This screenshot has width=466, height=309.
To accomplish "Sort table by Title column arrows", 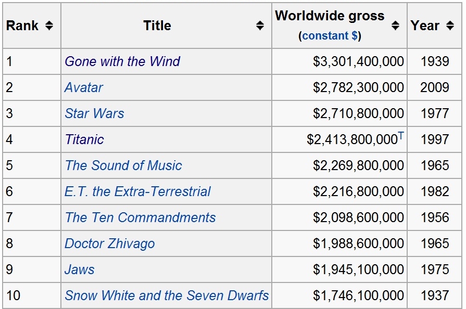I will 260,25.
